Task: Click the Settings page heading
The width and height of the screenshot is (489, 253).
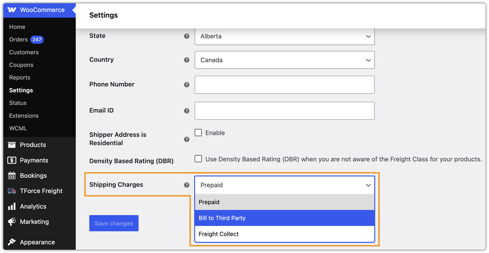Action: pyautogui.click(x=104, y=15)
